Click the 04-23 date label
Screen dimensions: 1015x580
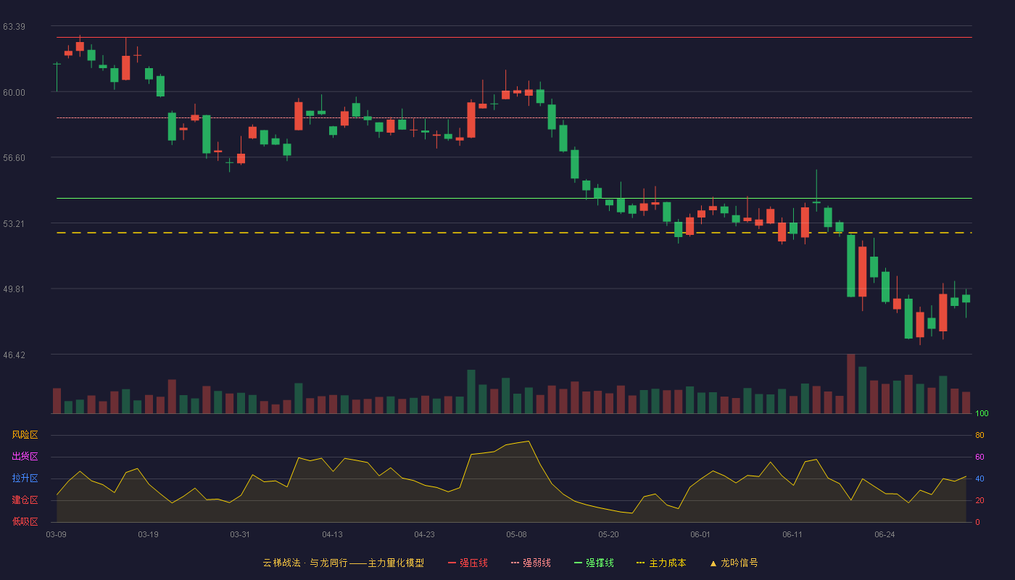[x=424, y=534]
